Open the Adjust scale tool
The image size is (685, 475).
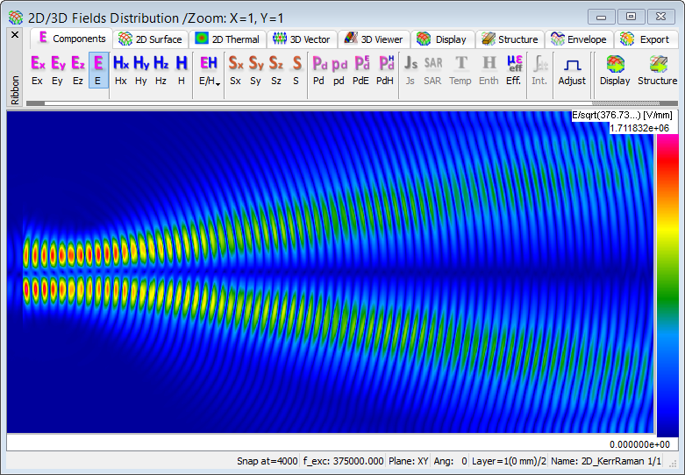click(572, 69)
